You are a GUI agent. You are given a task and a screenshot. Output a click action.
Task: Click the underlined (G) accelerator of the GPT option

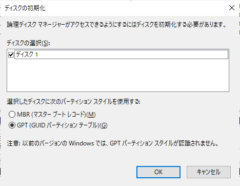(x=104, y=125)
